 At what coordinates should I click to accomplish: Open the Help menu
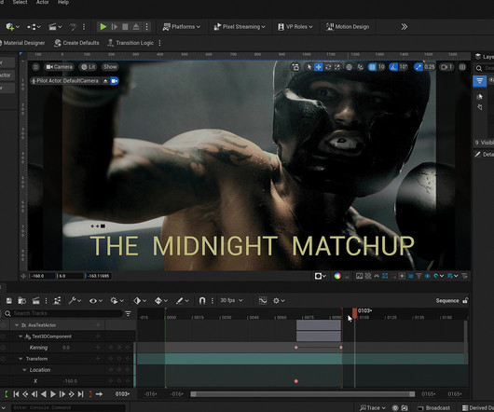click(x=63, y=2)
